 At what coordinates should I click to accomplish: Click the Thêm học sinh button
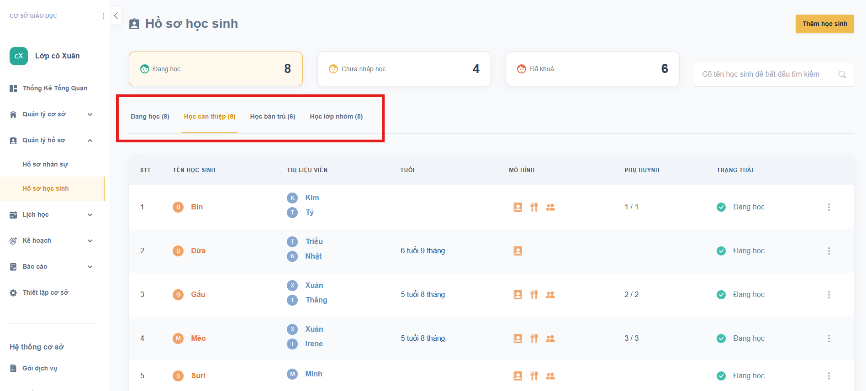pos(824,24)
